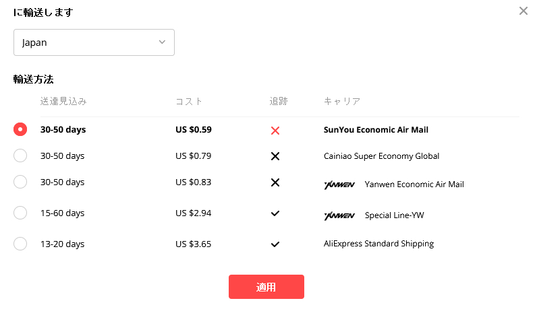Screen dimensions: 535x309
Task: Choose the 15-60 days Special Line-YW radio button
Action: tap(20, 213)
